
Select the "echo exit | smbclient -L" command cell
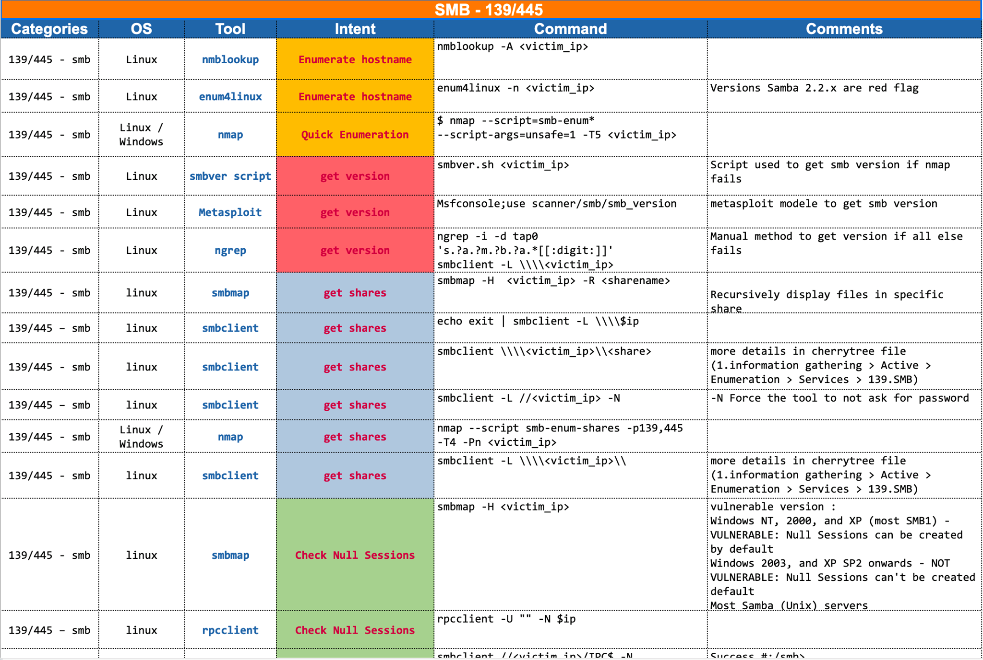click(x=571, y=328)
